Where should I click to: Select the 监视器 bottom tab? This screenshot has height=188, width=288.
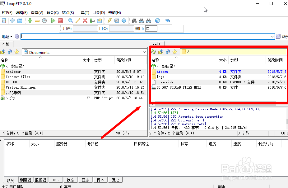tap(41, 180)
